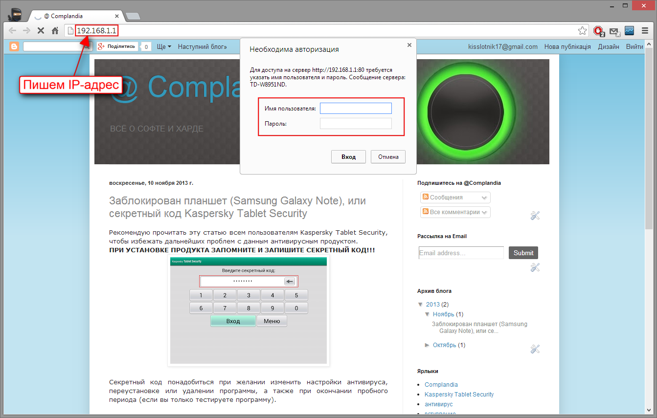Open the 2013 archive link
This screenshot has height=418, width=657.
click(433, 305)
